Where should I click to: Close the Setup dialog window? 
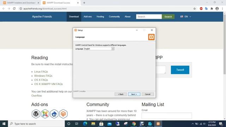click(152, 30)
